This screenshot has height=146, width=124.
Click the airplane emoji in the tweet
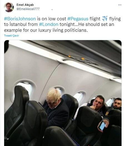point(105,18)
